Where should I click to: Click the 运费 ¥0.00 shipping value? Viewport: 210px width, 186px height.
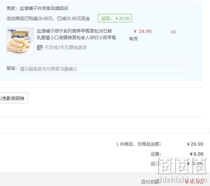tap(196, 154)
